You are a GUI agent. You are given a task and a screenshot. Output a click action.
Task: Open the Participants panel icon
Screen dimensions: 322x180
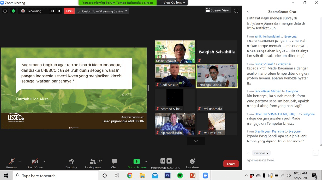pyautogui.click(x=93, y=161)
